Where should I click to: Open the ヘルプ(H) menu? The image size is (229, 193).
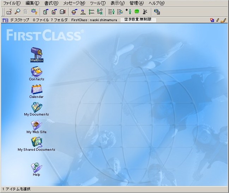point(157,3)
